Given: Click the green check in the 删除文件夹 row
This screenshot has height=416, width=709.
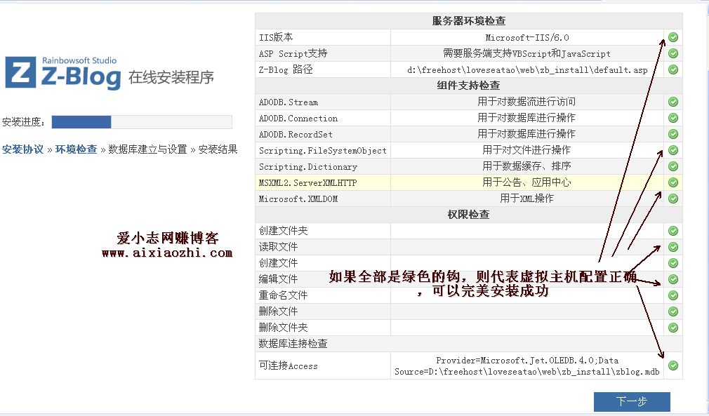Looking at the screenshot, I should pyautogui.click(x=672, y=328).
